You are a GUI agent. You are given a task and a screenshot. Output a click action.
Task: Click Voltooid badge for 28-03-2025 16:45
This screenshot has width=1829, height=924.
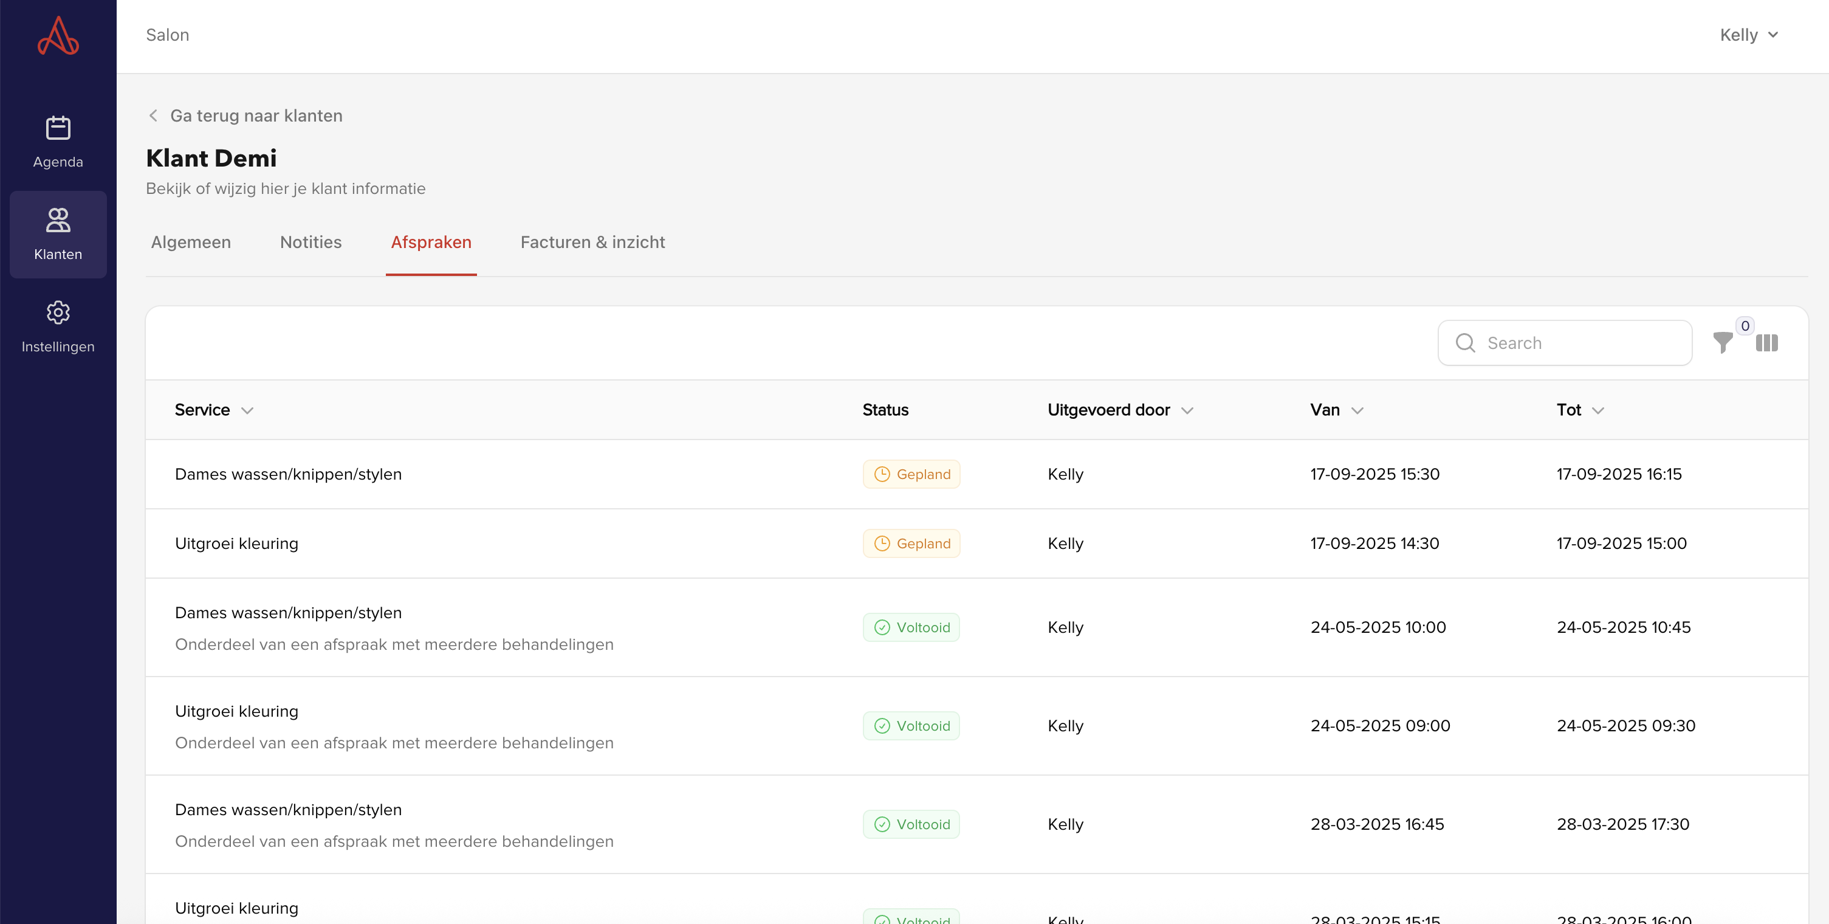[x=911, y=824]
